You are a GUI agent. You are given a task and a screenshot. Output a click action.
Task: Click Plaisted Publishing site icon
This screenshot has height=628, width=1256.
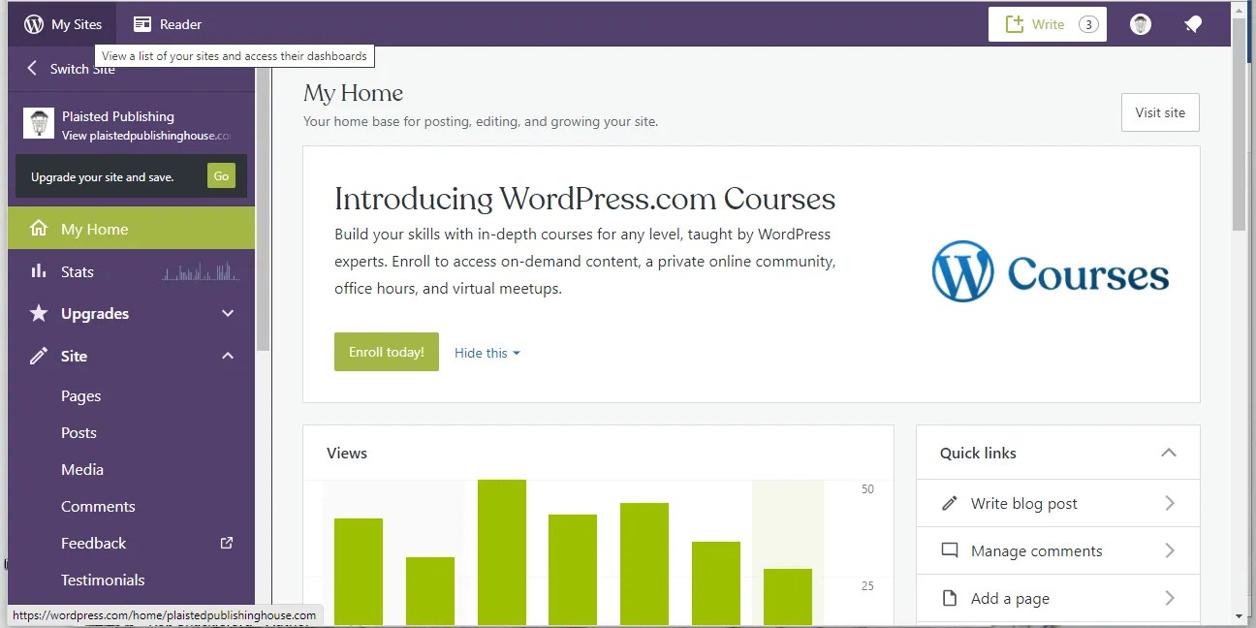pyautogui.click(x=39, y=124)
